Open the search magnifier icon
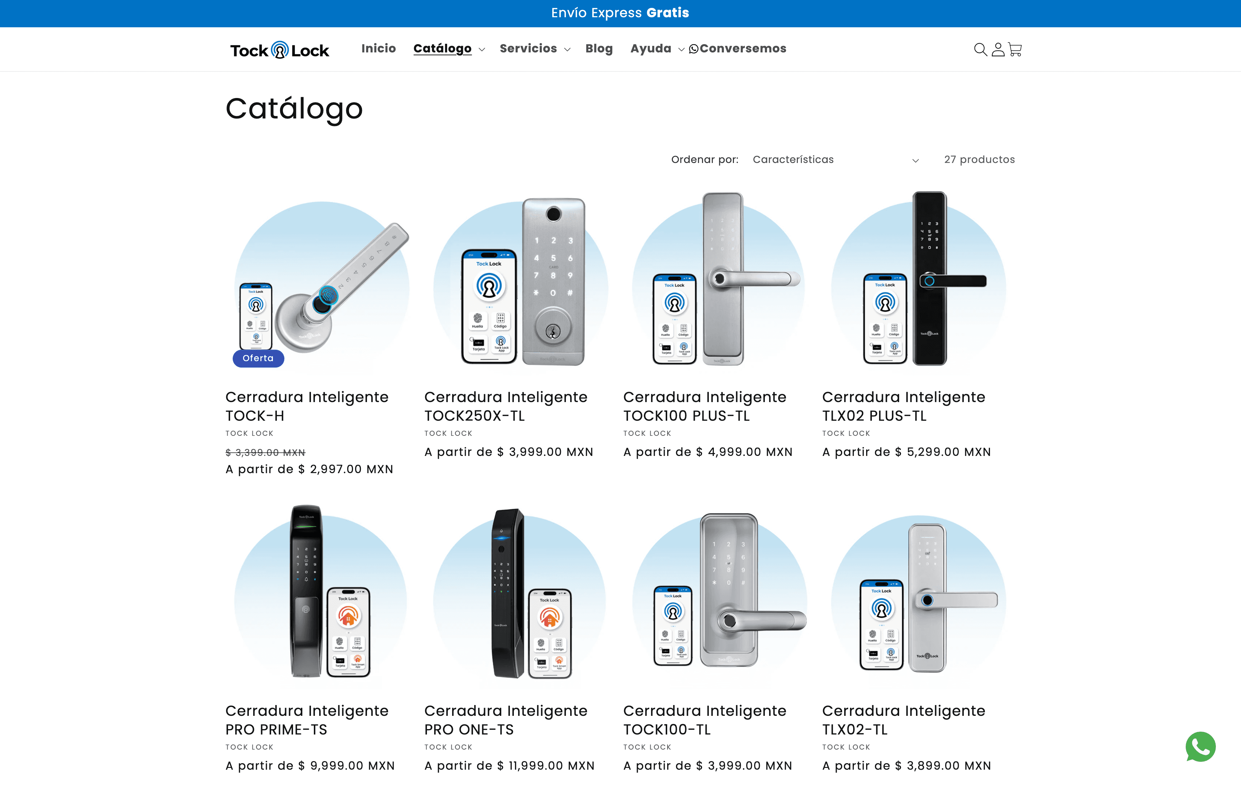1241x802 pixels. click(980, 50)
